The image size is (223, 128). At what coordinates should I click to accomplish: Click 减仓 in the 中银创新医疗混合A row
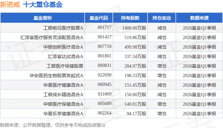click(x=162, y=47)
